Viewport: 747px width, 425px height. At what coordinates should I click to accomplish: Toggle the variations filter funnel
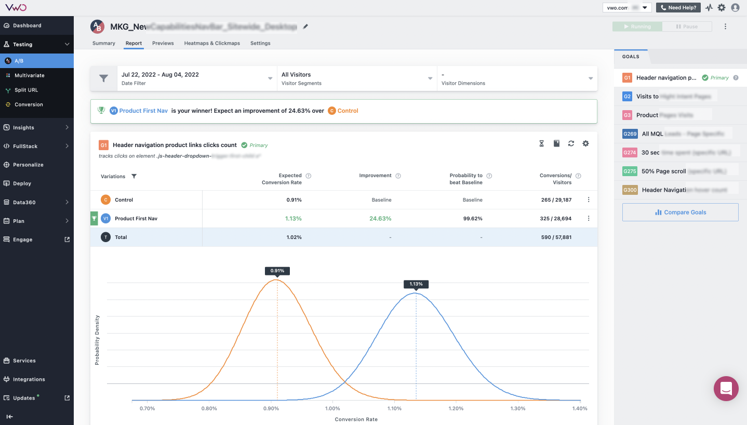click(x=134, y=176)
